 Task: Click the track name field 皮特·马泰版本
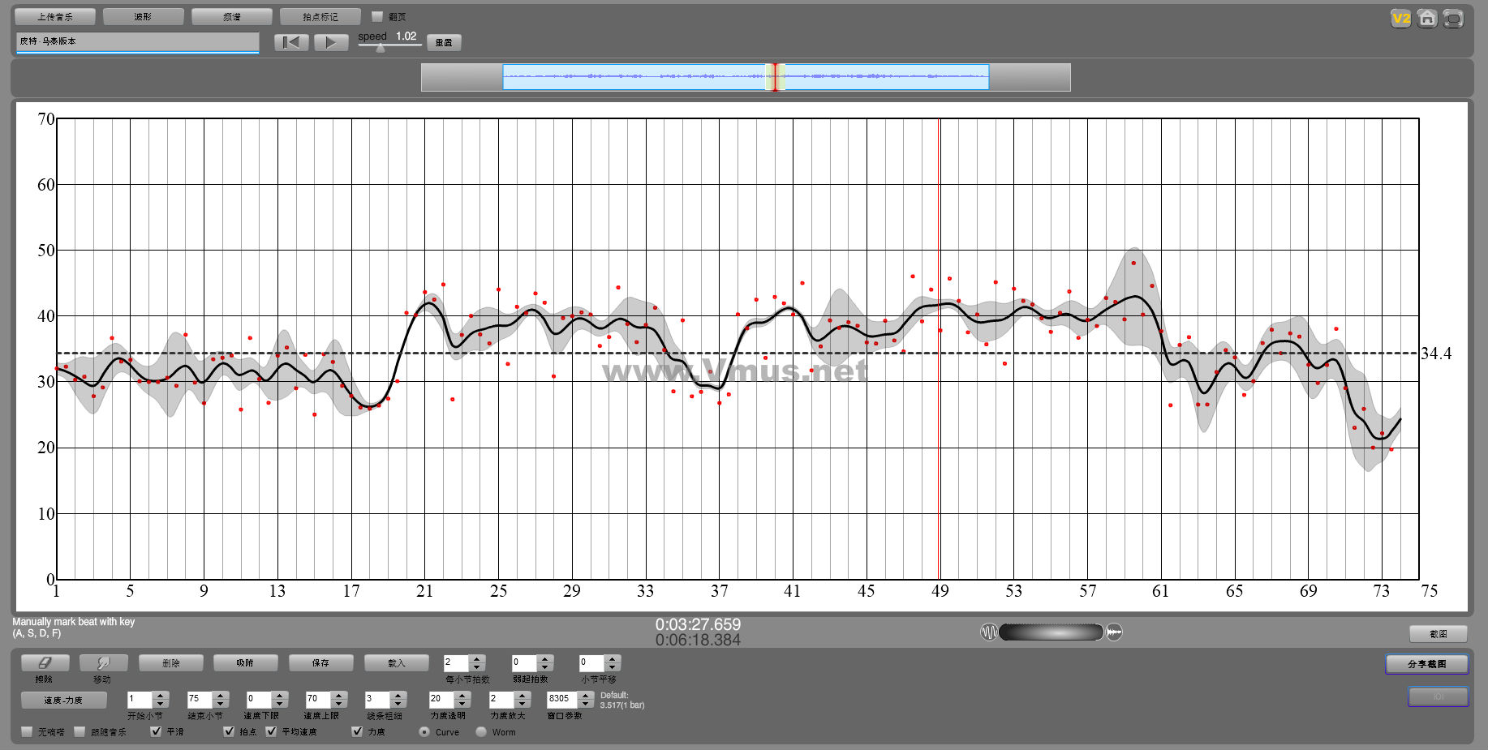pos(137,41)
